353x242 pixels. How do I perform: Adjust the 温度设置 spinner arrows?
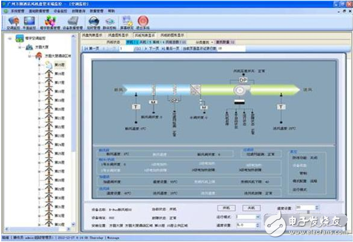coord(317,207)
